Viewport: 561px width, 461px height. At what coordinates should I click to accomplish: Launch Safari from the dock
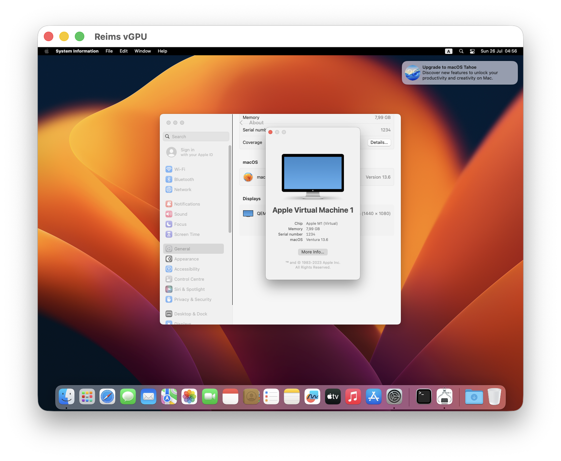pos(108,397)
